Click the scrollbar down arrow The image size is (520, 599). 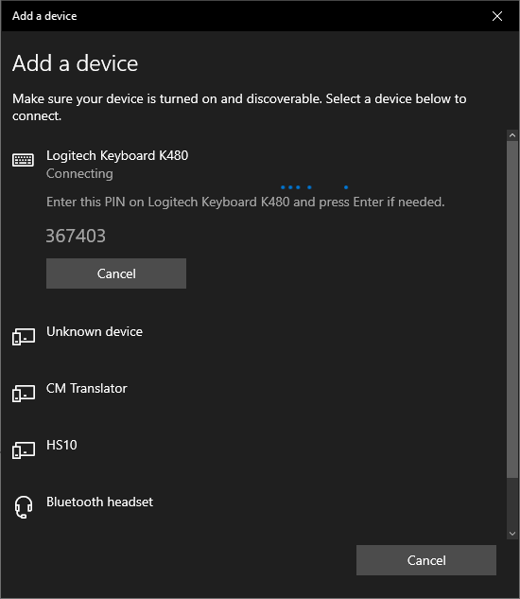click(512, 534)
